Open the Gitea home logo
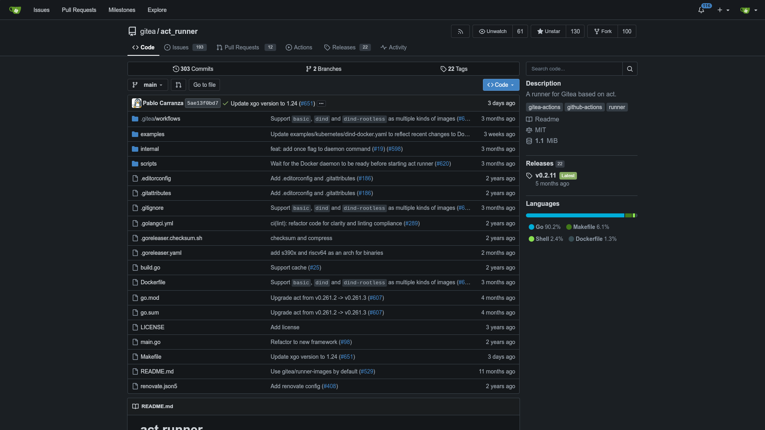 coord(15,10)
